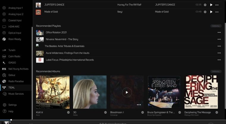Open the Adele 30 album cover
Image resolution: width=226 pixels, height=124 pixels.
[90, 92]
